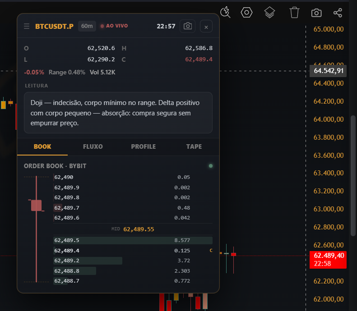Click the orange C marker next to 0.125

tap(211, 251)
